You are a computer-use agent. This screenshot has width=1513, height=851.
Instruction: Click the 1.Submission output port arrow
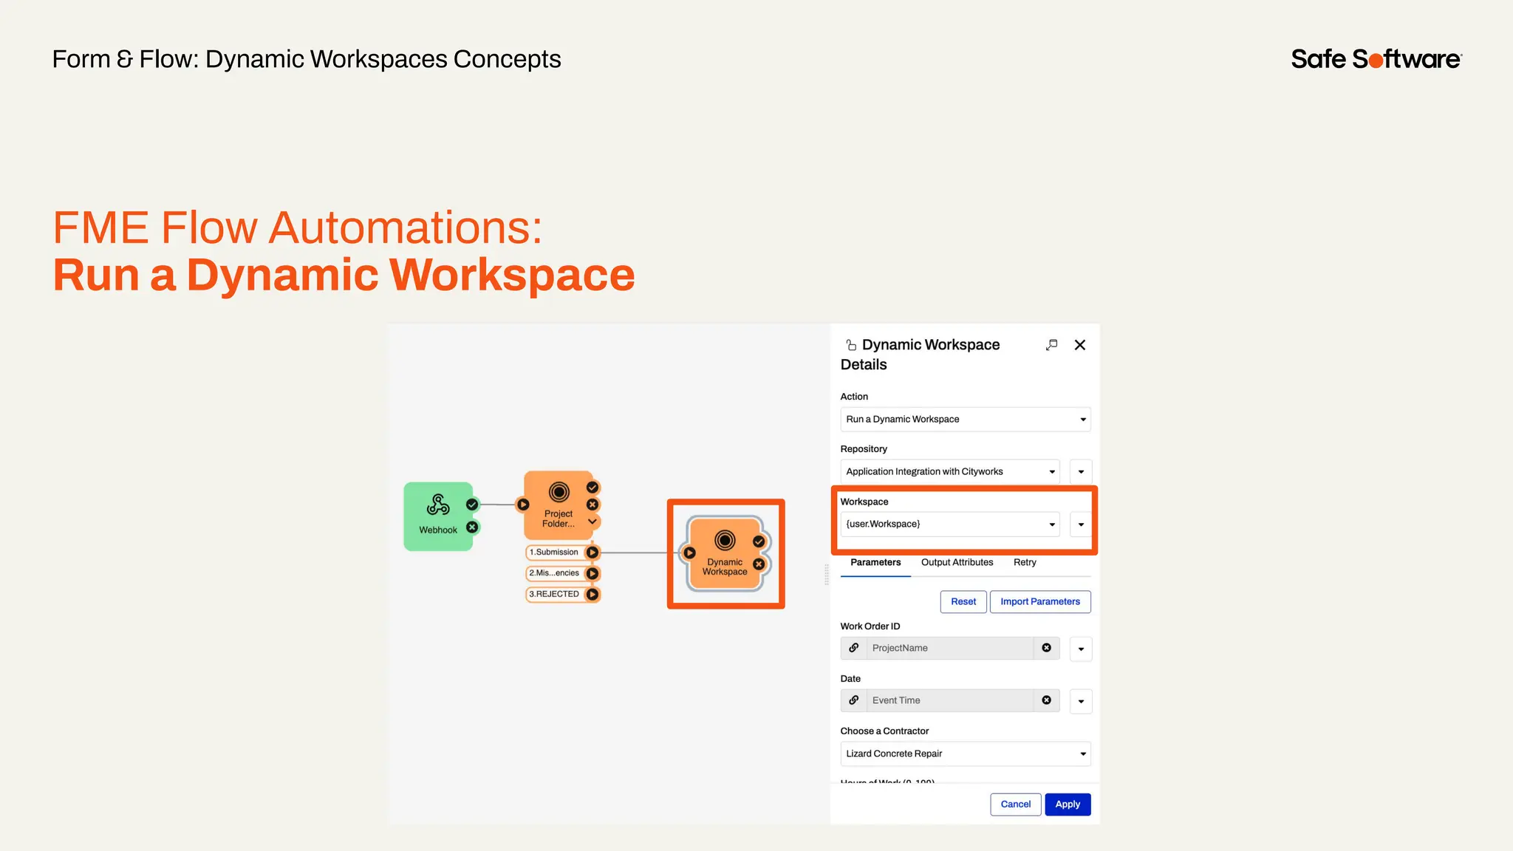[x=592, y=553]
